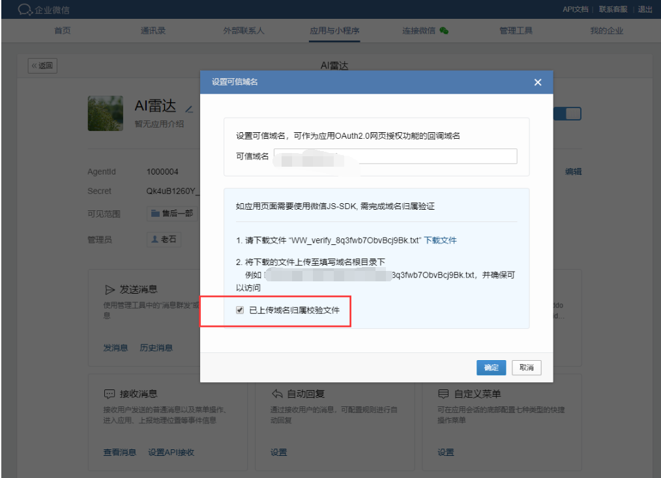Open the 首页 tab
This screenshot has width=661, height=478.
63,31
